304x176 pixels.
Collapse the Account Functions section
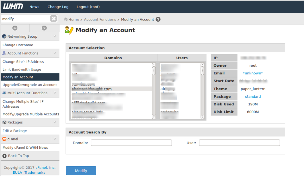[x=54, y=53]
